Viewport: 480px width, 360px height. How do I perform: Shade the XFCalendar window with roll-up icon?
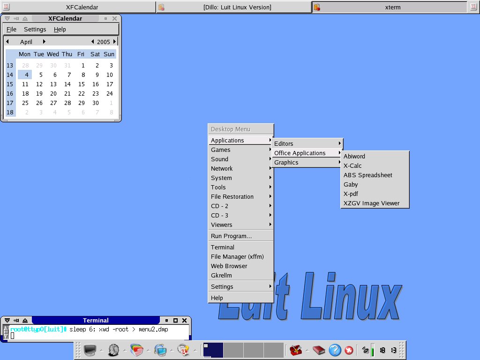(x=25, y=19)
